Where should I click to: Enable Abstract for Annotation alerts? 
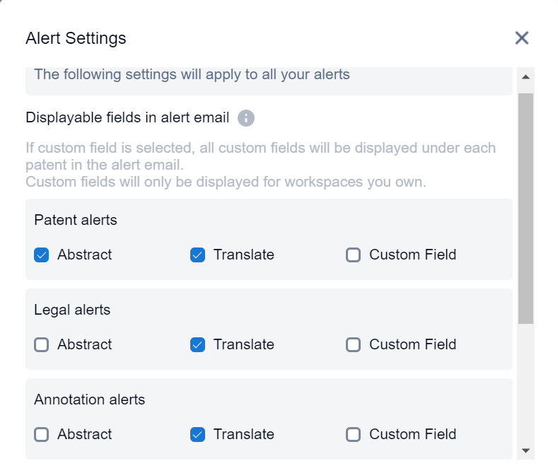[42, 435]
